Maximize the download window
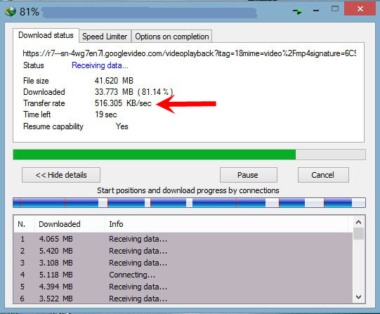Image resolution: width=380 pixels, height=314 pixels. pos(335,9)
